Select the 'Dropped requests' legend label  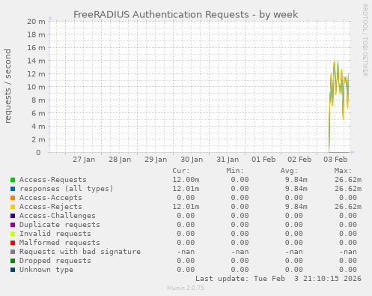point(55,261)
